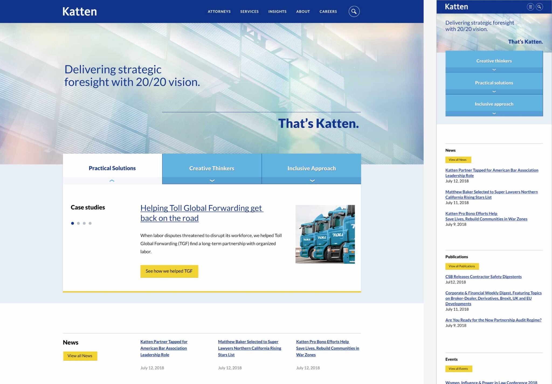Open Matthew Baker Rising Stars link in mobile
This screenshot has height=384, width=552.
pos(491,195)
